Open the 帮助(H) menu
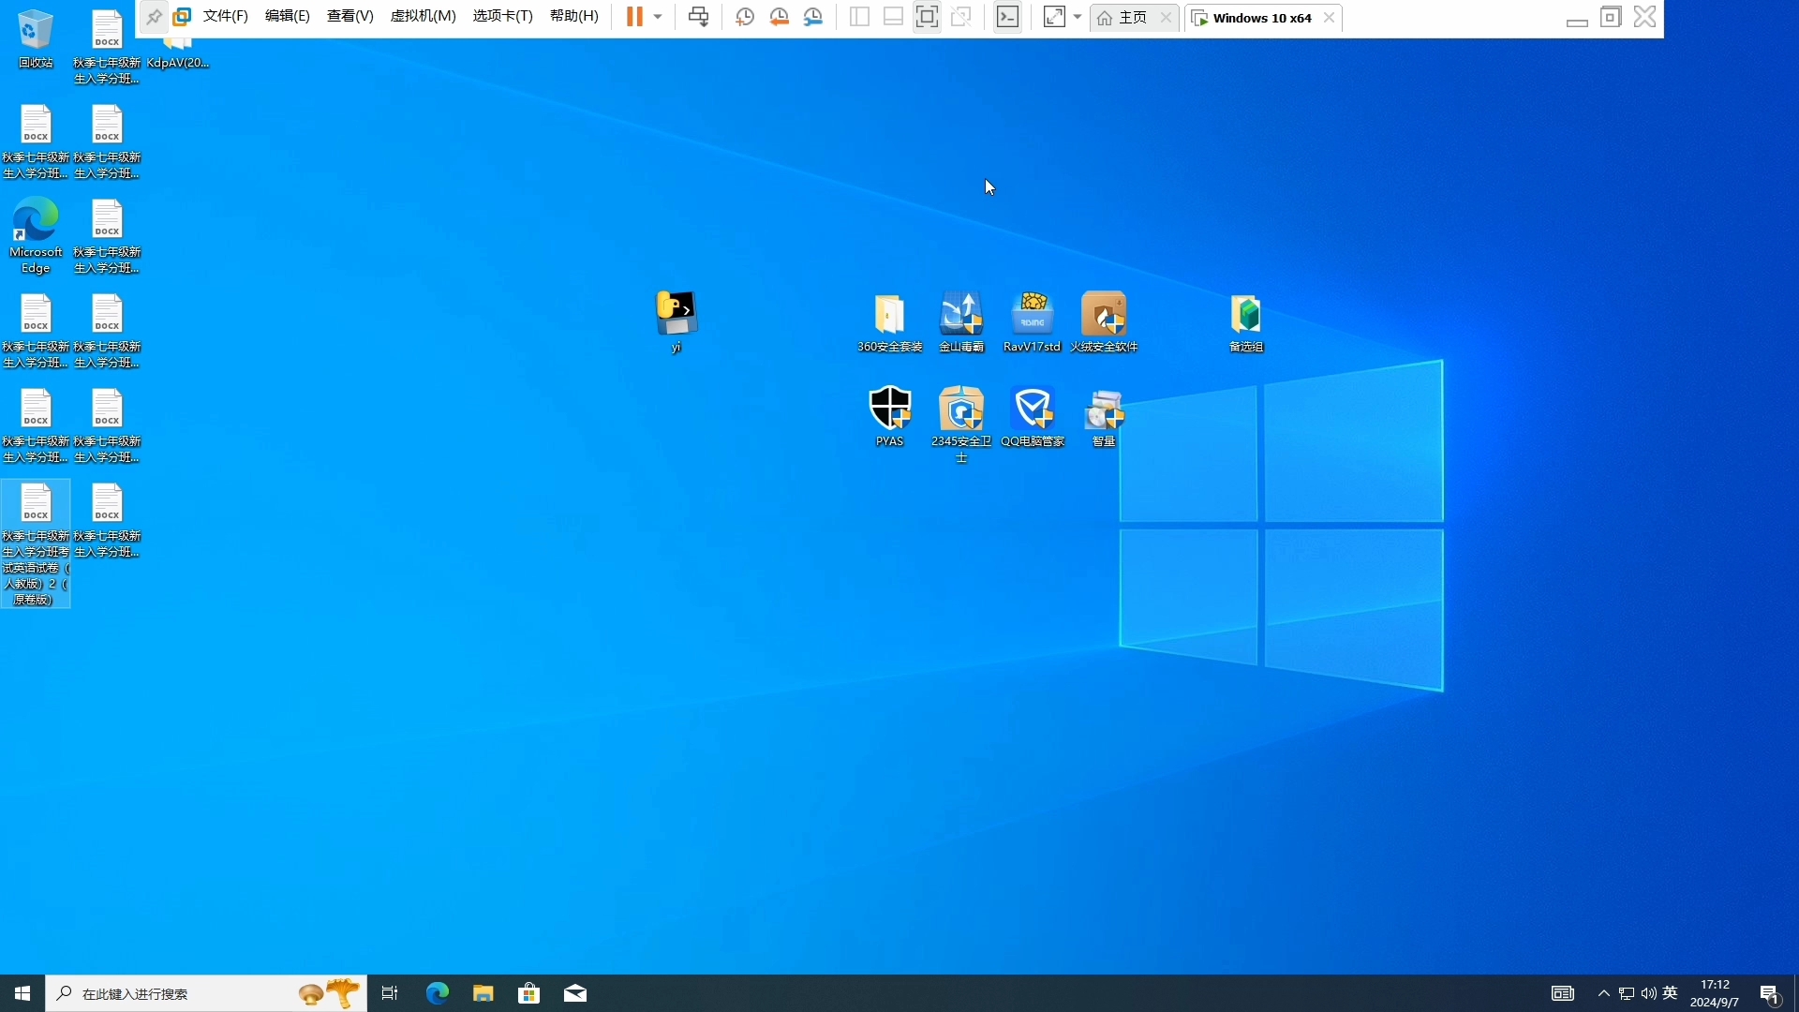Image resolution: width=1799 pixels, height=1012 pixels. click(x=574, y=17)
